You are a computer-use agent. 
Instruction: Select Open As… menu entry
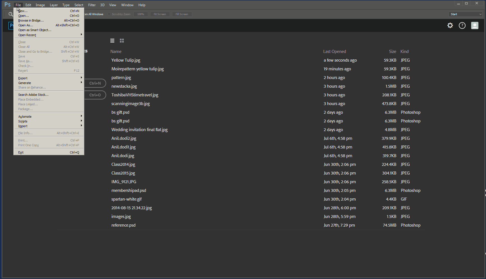49,25
